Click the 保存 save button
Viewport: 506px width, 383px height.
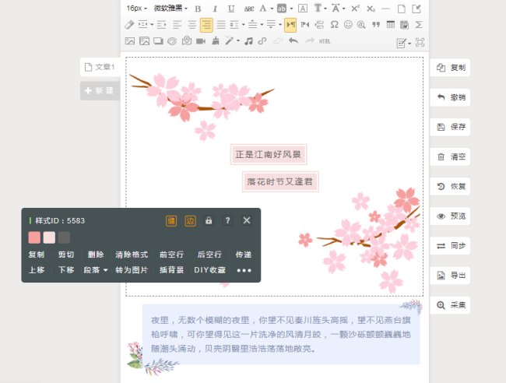[x=450, y=127]
